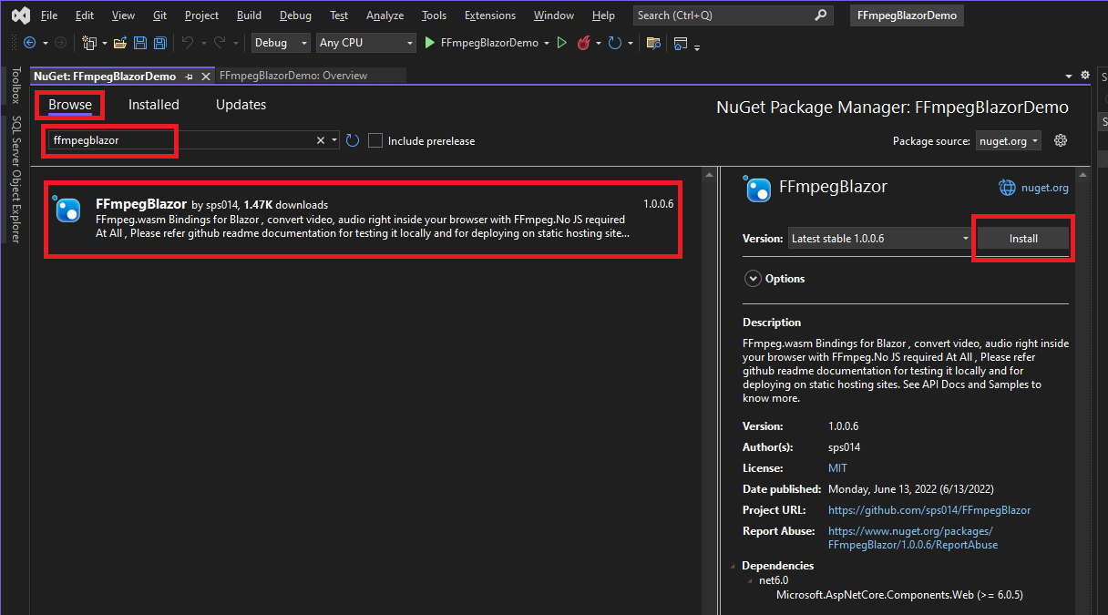Screen dimensions: 1108x615
Task: Click the details pane vertical scrollbar
Action: tap(1083, 392)
